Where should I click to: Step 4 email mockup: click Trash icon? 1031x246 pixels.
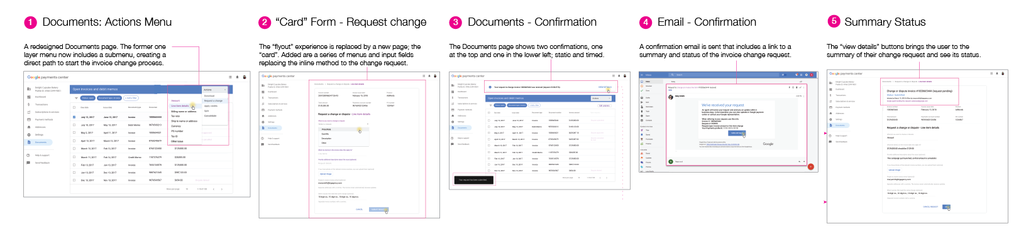pyautogui.click(x=642, y=111)
